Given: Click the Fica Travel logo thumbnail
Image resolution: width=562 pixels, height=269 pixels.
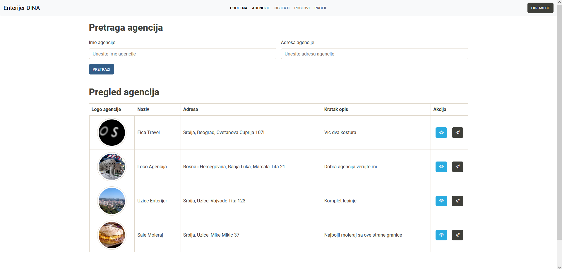Looking at the screenshot, I should [112, 132].
